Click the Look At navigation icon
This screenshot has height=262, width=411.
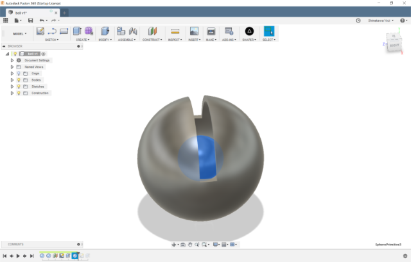[183, 245]
